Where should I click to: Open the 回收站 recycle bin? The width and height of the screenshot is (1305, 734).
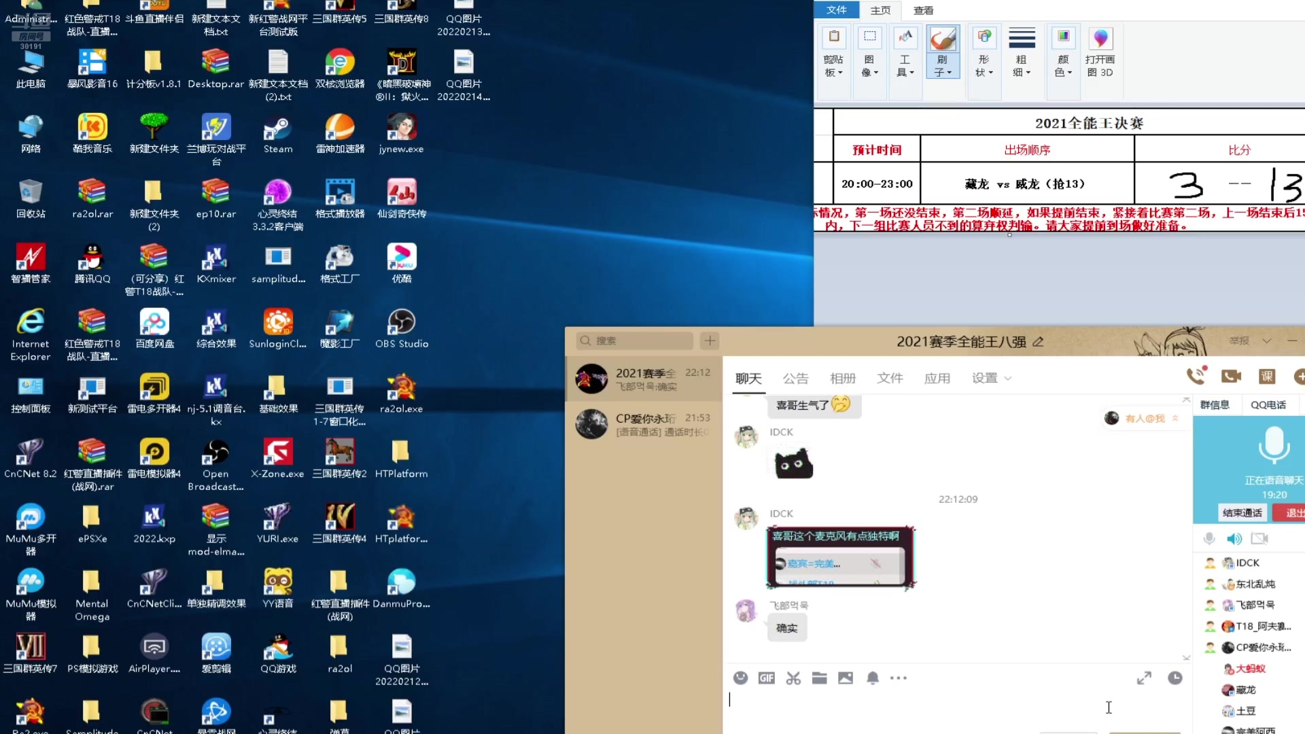coord(31,198)
